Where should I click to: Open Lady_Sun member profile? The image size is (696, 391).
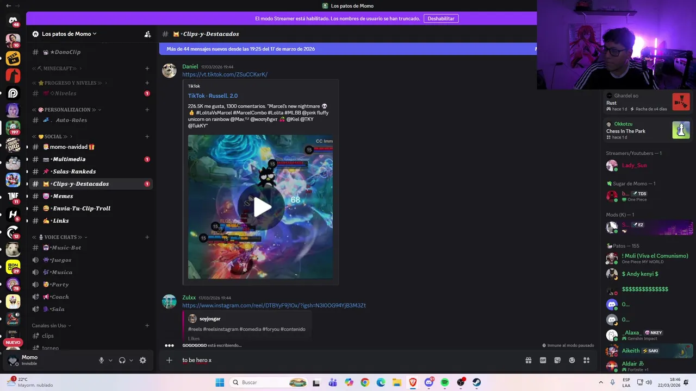click(x=647, y=166)
